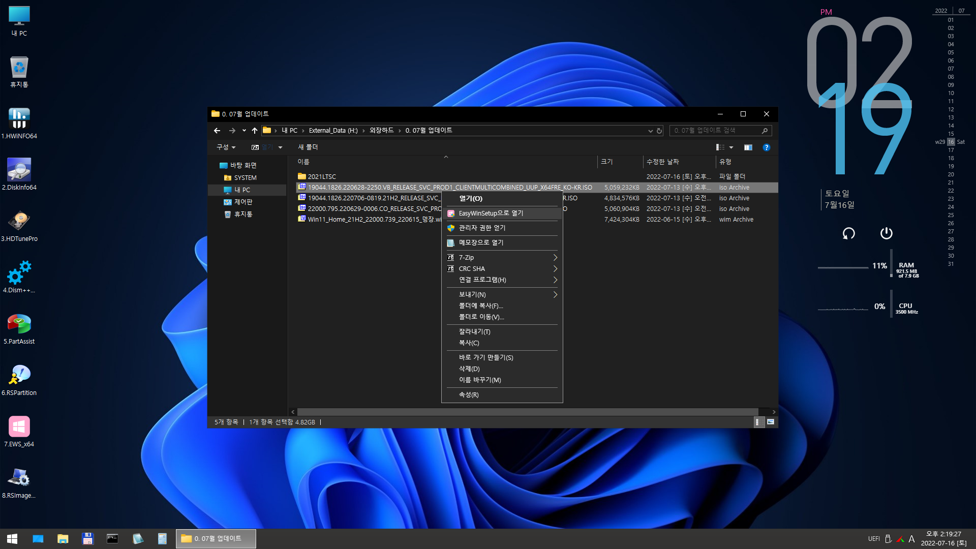Click the refresh button in address bar
This screenshot has height=549, width=976.
659,131
